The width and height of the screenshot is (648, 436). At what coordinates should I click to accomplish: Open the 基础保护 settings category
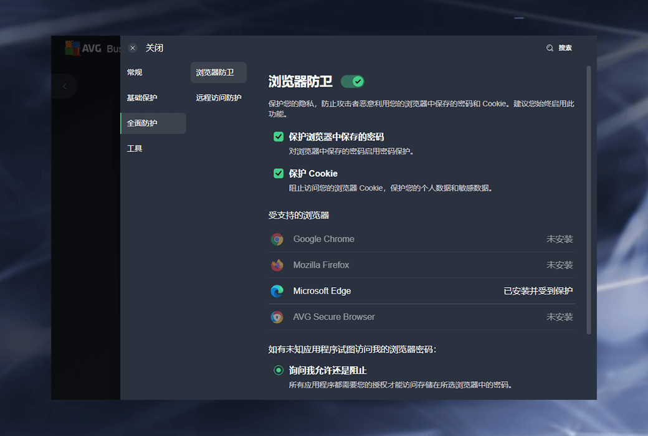coord(142,98)
